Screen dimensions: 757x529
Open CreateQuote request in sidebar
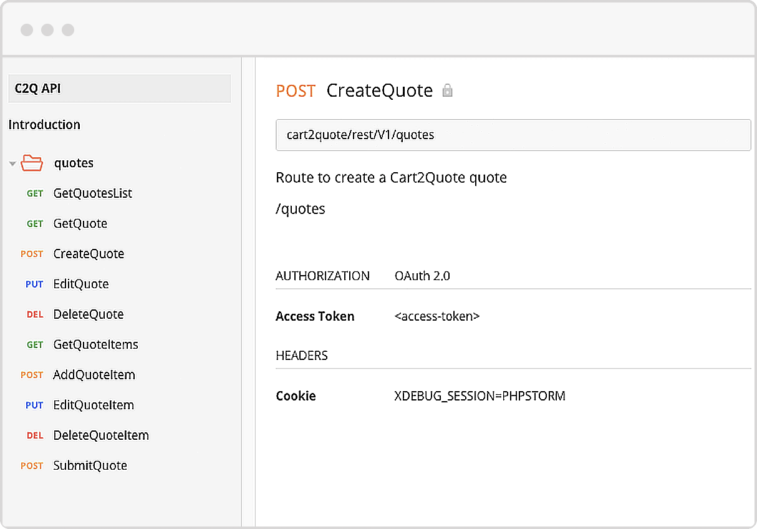tap(89, 254)
